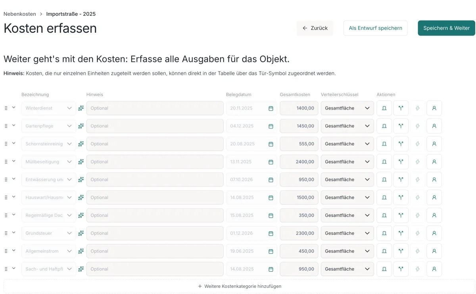
Task: Click Gesamtkosten field showing 2400,00
Action: (299, 161)
